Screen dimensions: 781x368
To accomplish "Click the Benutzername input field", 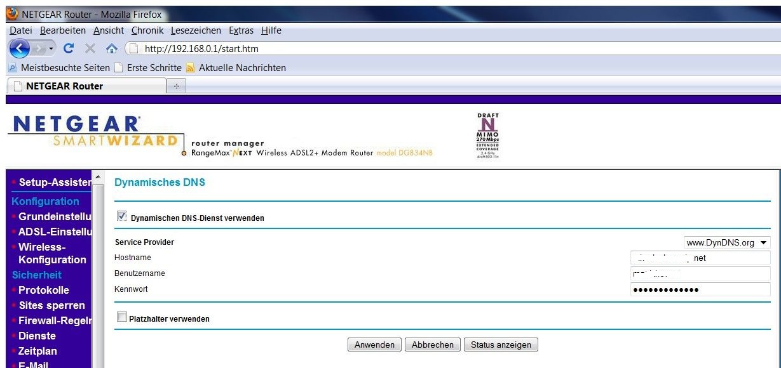I will click(700, 273).
